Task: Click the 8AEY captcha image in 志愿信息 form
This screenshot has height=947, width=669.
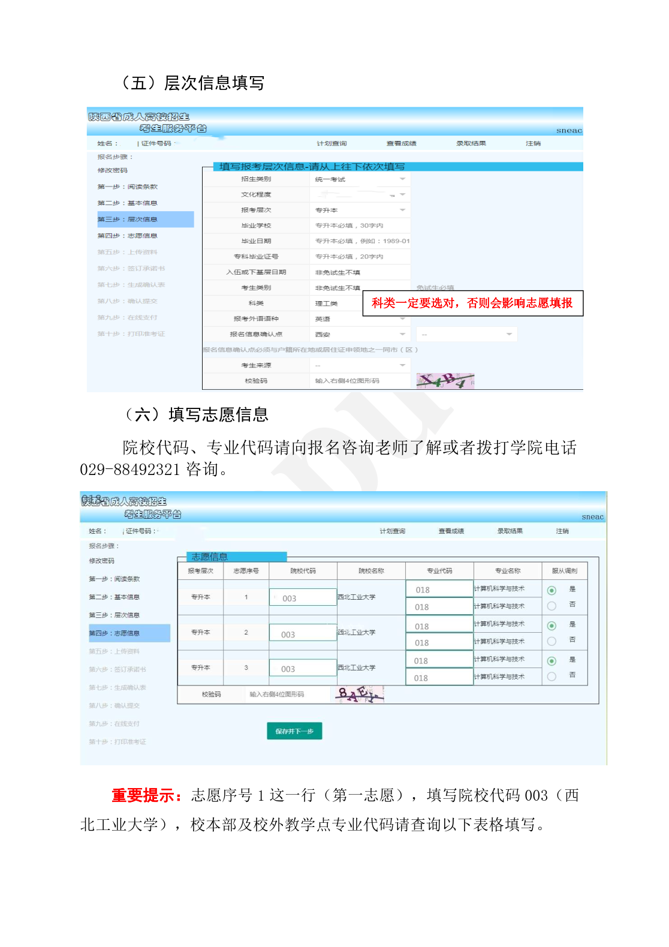Action: [x=360, y=695]
